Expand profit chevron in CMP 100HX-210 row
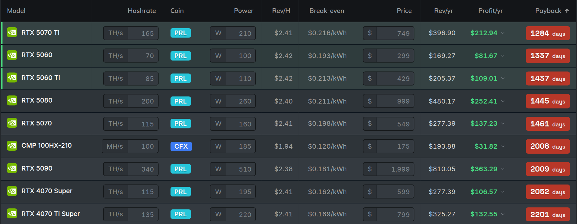This screenshot has width=577, height=224. click(x=503, y=146)
